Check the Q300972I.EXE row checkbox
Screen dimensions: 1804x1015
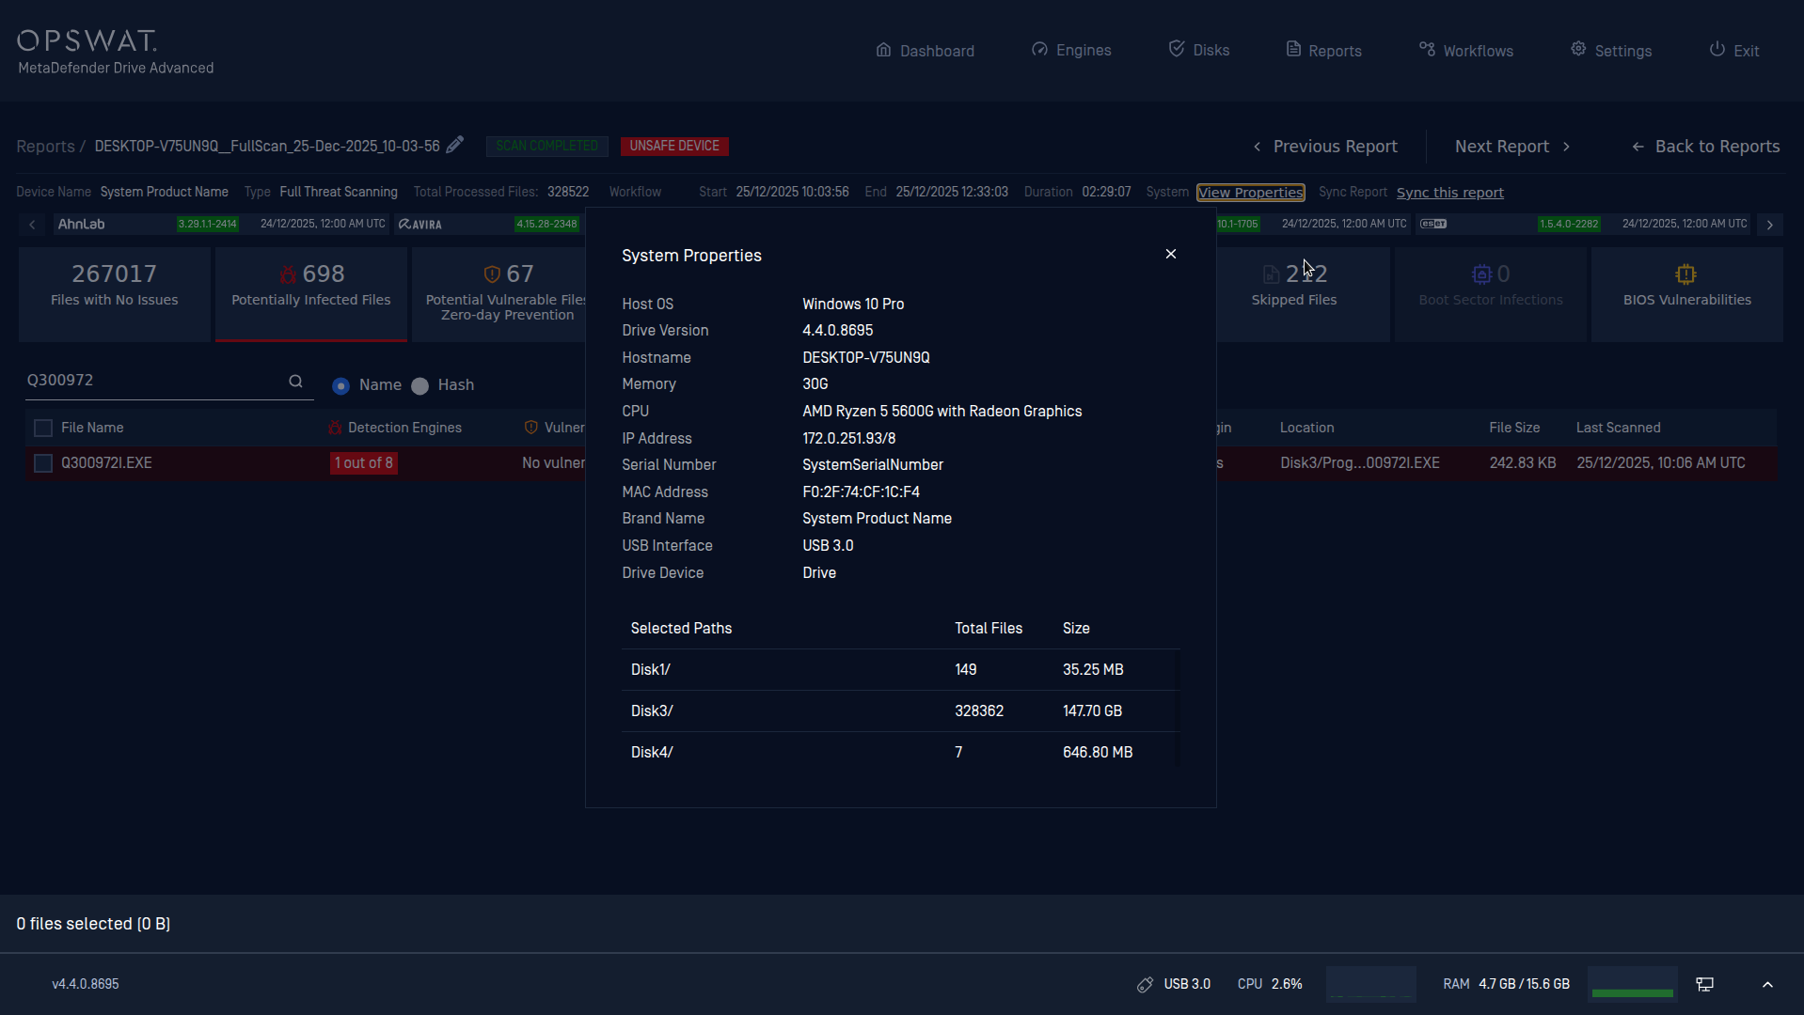point(43,463)
